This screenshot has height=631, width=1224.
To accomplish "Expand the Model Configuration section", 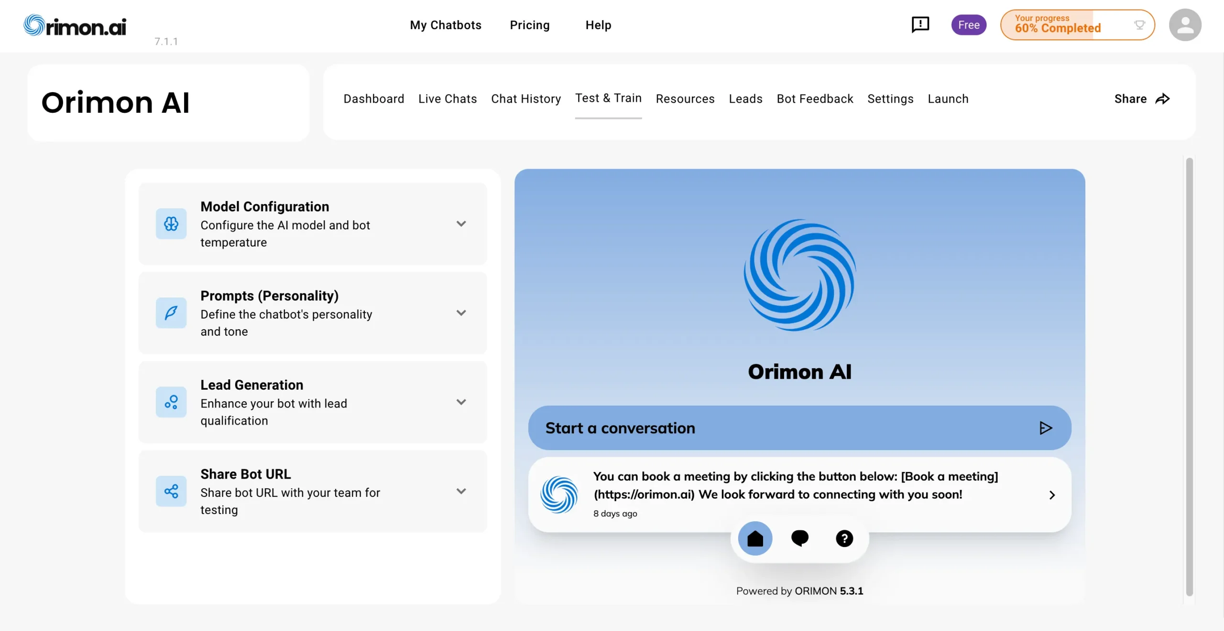I will point(461,223).
